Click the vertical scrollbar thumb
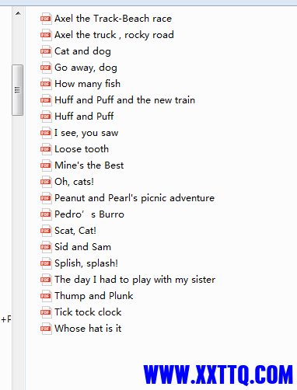Image resolution: width=297 pixels, height=390 pixels. click(x=17, y=90)
